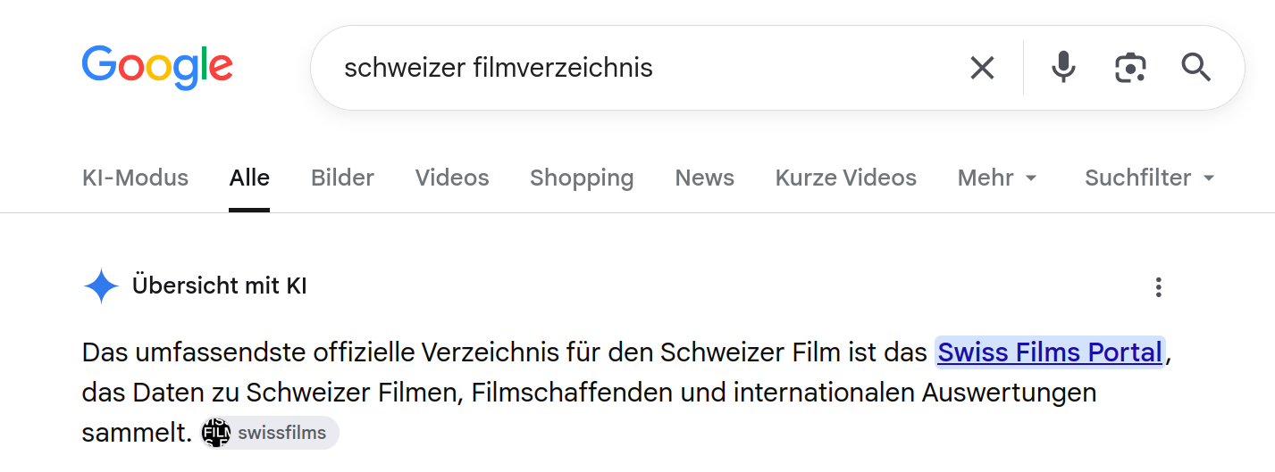Switch to the News tab
The height and width of the screenshot is (472, 1275).
704,178
